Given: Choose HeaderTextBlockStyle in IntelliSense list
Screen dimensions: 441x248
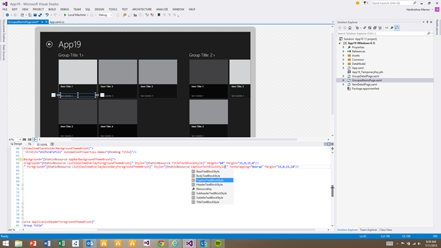Looking at the screenshot, I should 209,184.
